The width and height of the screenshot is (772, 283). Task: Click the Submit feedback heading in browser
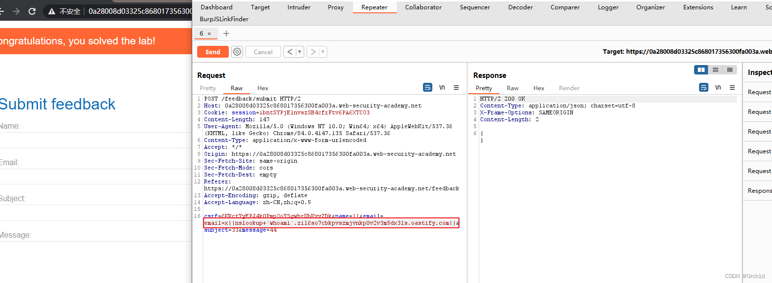click(57, 104)
